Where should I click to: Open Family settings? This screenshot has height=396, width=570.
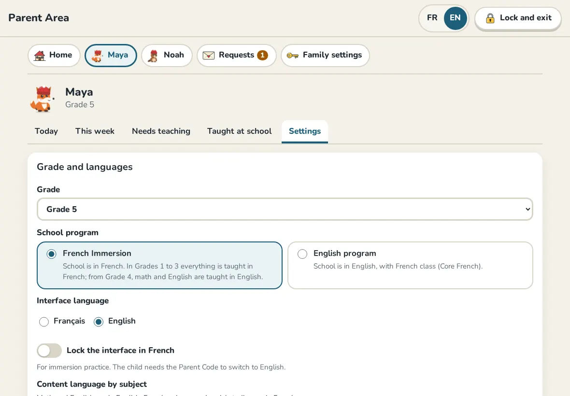[x=325, y=55]
